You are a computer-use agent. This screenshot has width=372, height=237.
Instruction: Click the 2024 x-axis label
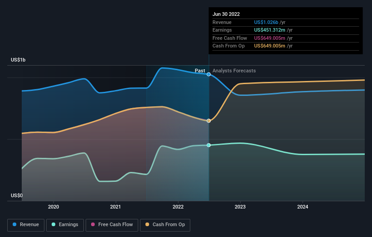pos(303,207)
